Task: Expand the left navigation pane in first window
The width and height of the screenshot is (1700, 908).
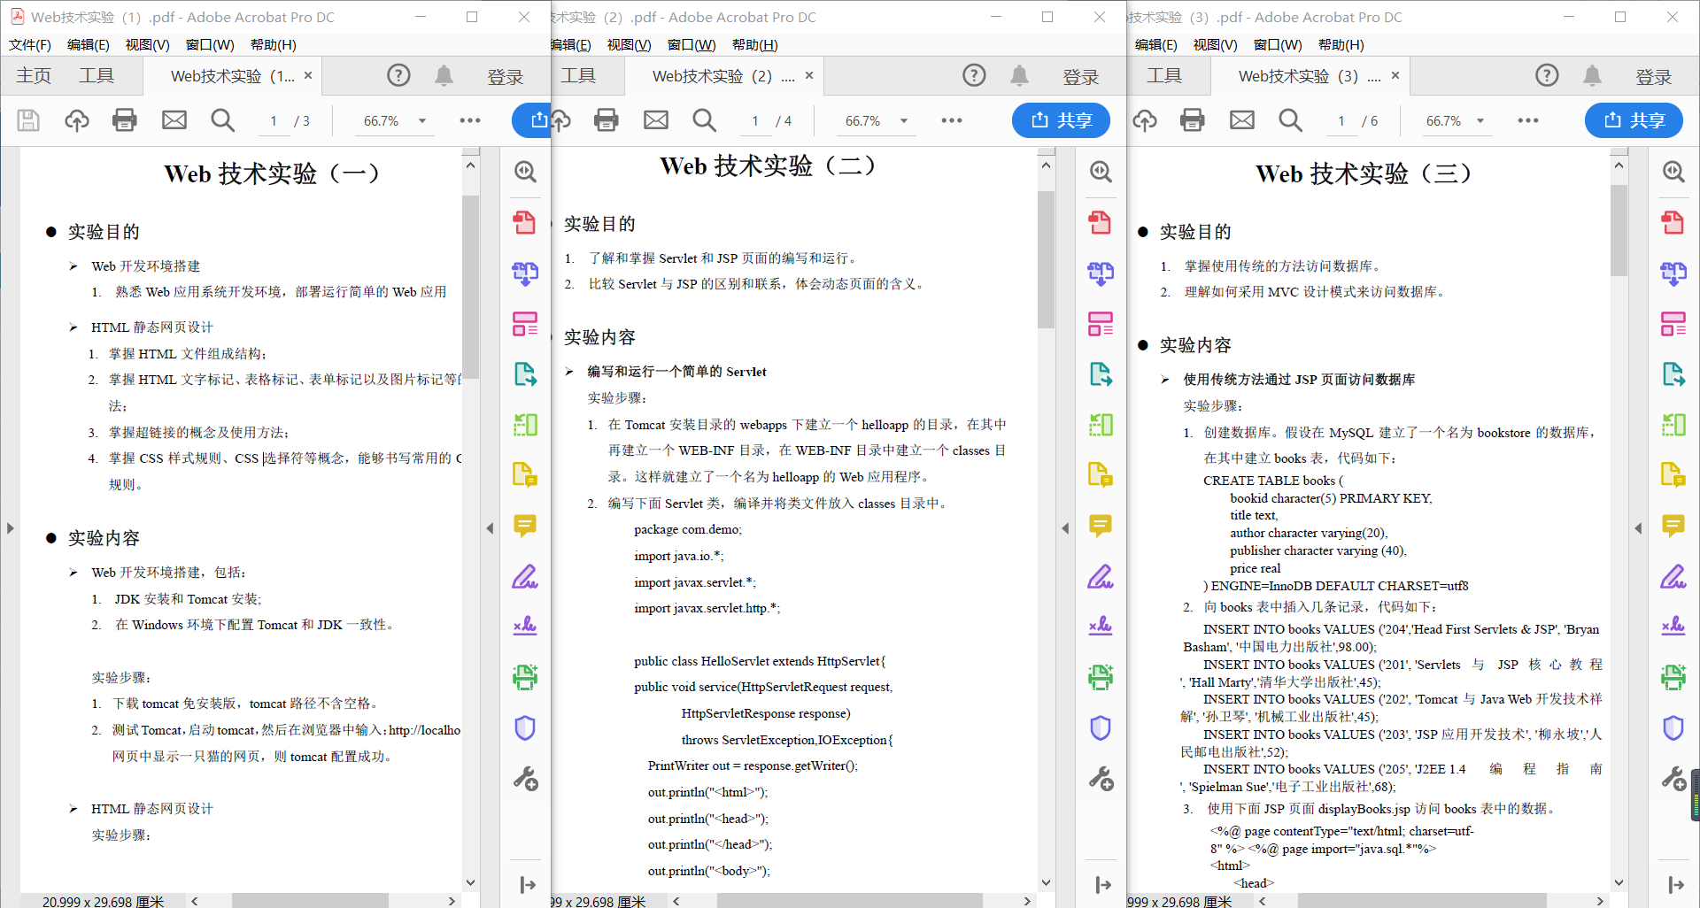Action: 10,528
